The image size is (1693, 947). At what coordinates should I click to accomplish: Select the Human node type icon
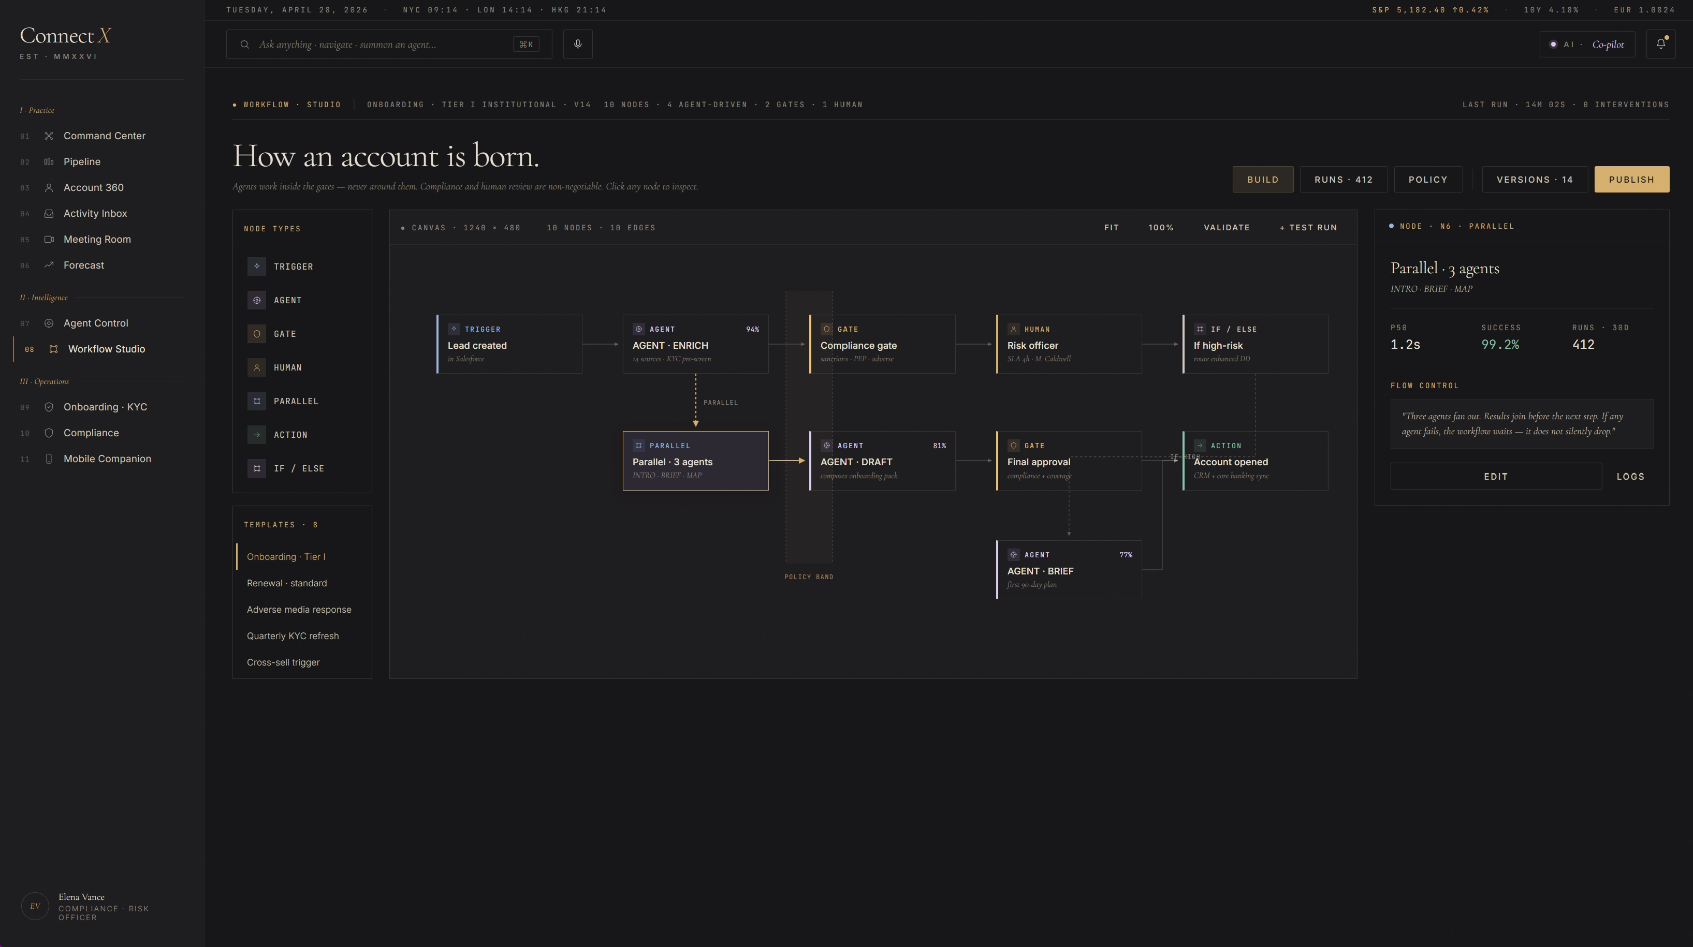pos(257,367)
